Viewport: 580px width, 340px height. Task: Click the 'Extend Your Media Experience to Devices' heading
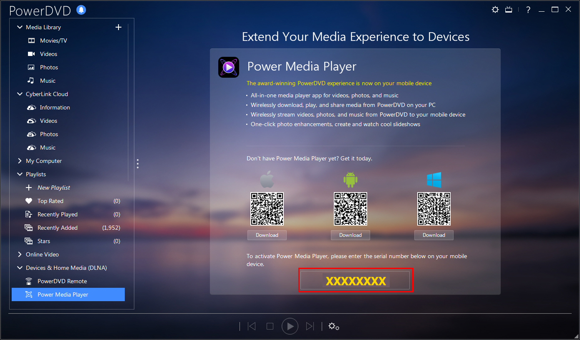point(356,37)
